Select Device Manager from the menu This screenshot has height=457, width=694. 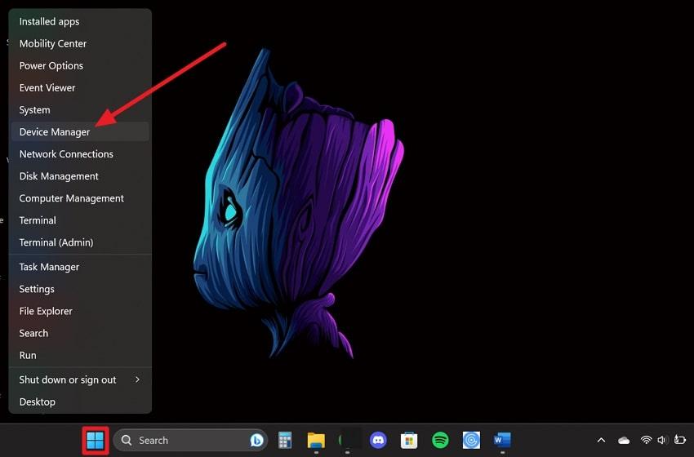point(55,132)
